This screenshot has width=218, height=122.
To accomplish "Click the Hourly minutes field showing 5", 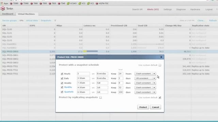I will pyautogui.click(x=83, y=74).
